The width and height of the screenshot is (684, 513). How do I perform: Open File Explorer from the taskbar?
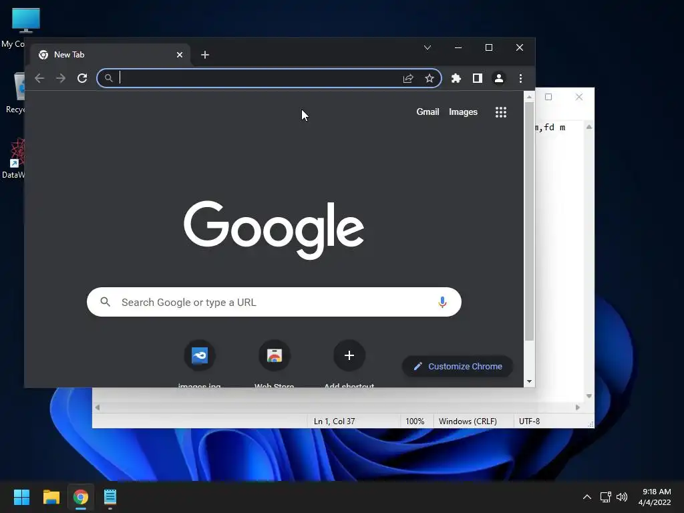[51, 497]
